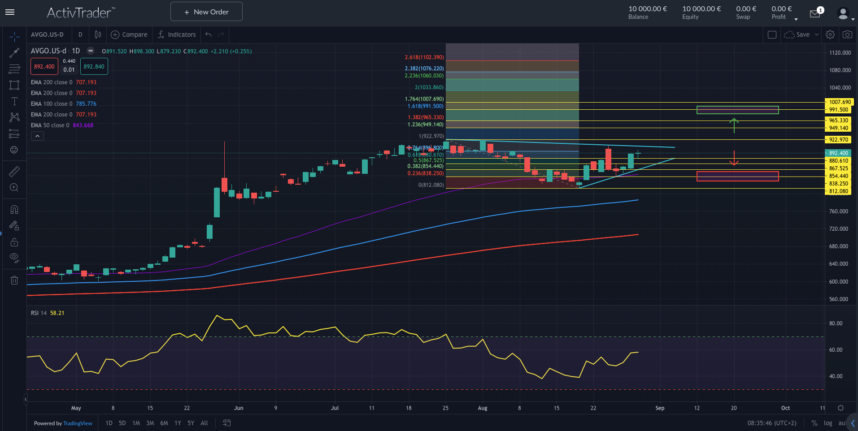This screenshot has height=431, width=858.
Task: Collapse the indicator legend chevron
Action: (37, 136)
